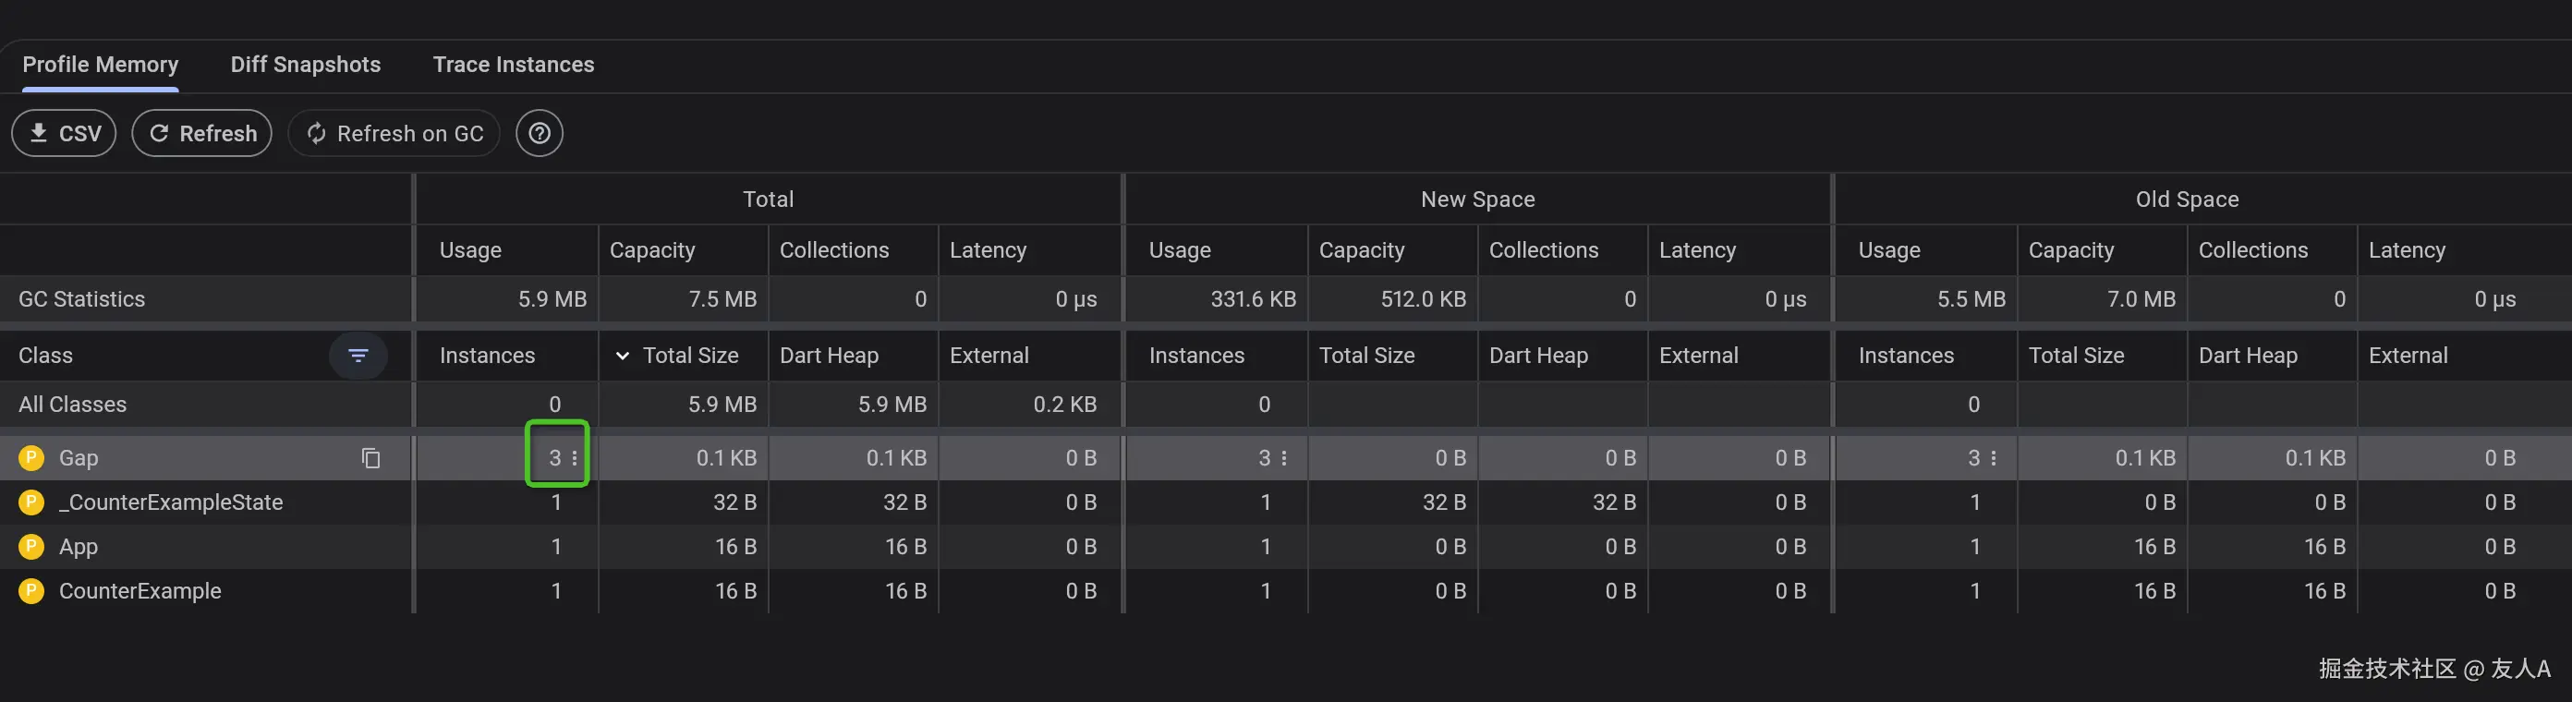Sort by Total Dart Heap column

point(829,356)
